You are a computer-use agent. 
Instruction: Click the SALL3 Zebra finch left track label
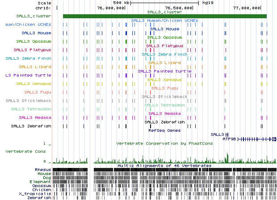pos(28,58)
